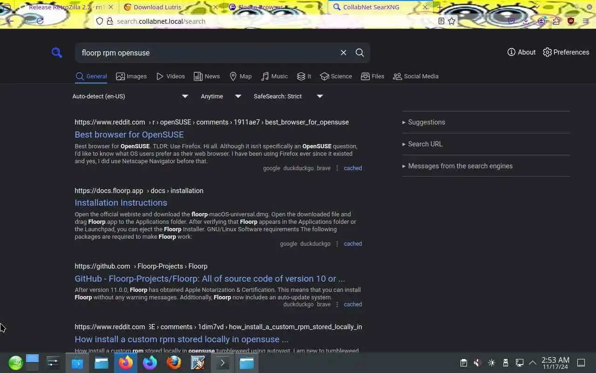The height and width of the screenshot is (373, 596).
Task: Switch to Videos category
Action: 170,76
